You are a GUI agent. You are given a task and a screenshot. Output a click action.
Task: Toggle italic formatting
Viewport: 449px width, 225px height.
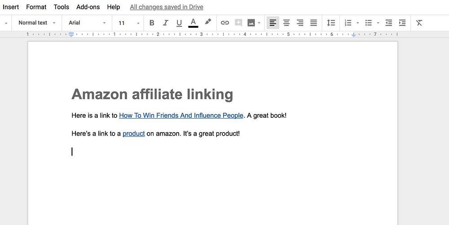pyautogui.click(x=165, y=23)
